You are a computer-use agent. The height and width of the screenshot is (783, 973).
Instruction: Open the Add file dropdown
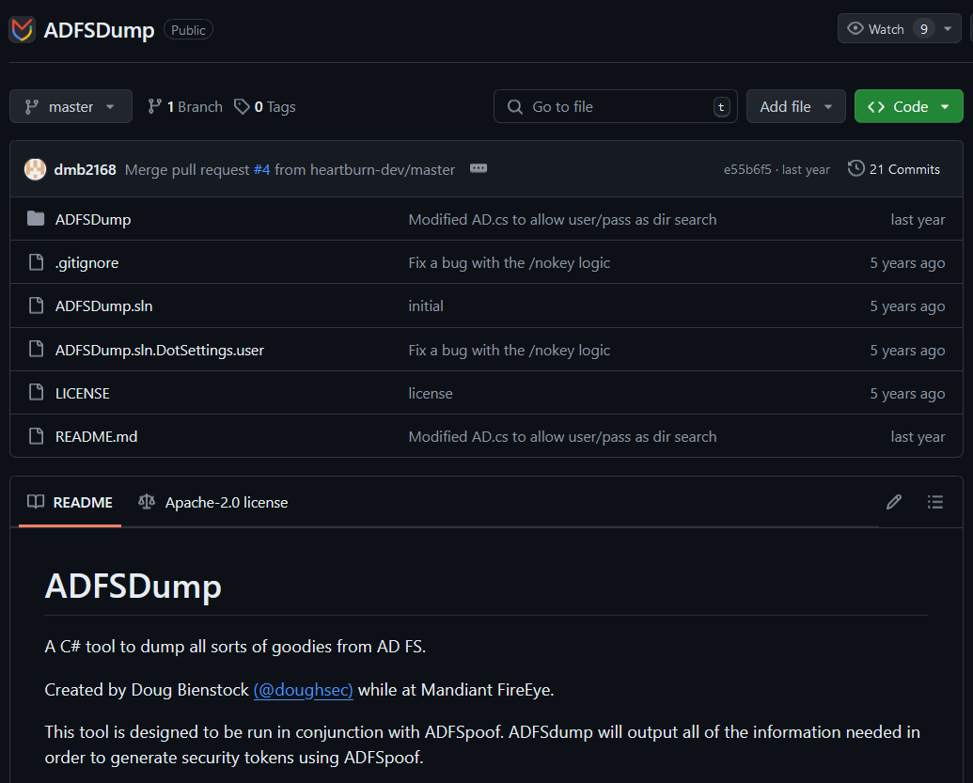pyautogui.click(x=795, y=107)
